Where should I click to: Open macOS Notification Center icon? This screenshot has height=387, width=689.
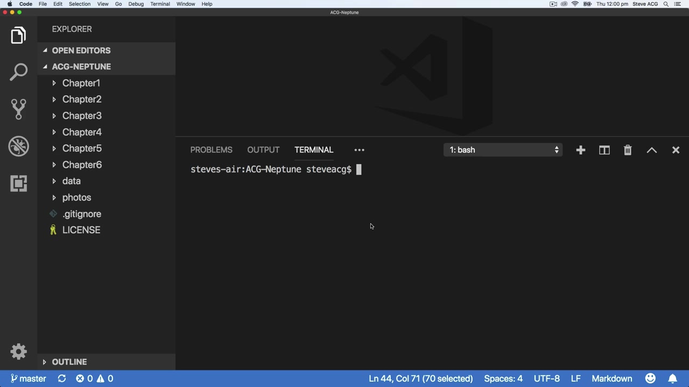coord(678,4)
